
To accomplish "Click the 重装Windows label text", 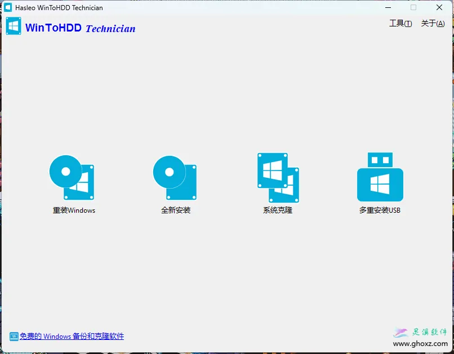I will coord(73,210).
